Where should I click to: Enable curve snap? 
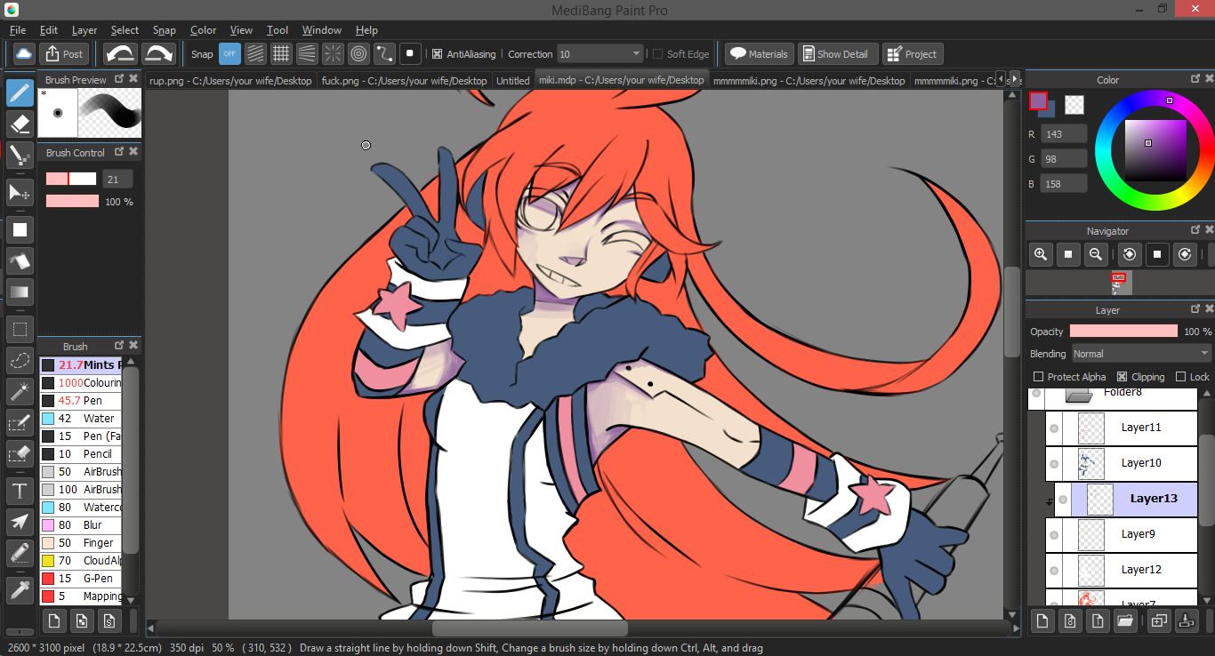(x=384, y=53)
